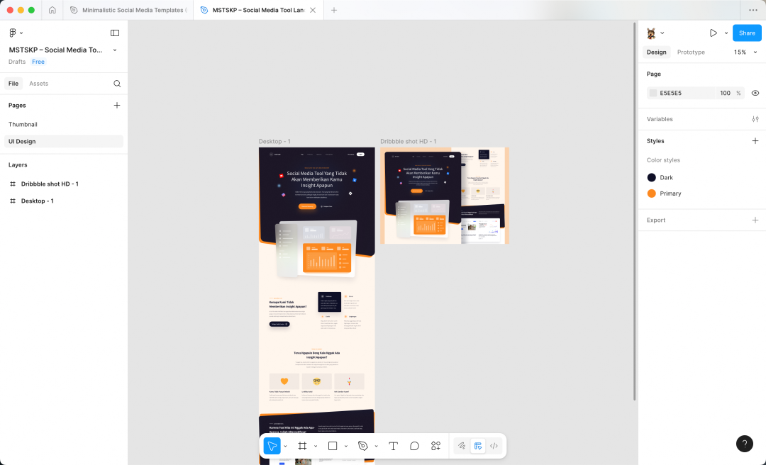Expand shape tools options arrow
766x465 pixels.
point(346,445)
